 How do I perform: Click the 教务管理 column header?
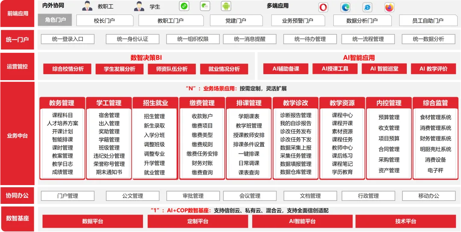(x=62, y=103)
